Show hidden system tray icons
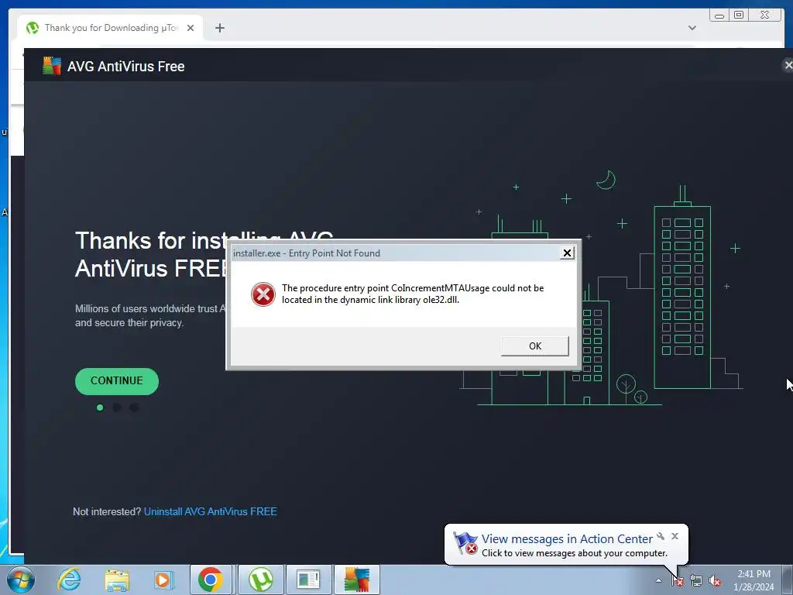 coord(658,580)
